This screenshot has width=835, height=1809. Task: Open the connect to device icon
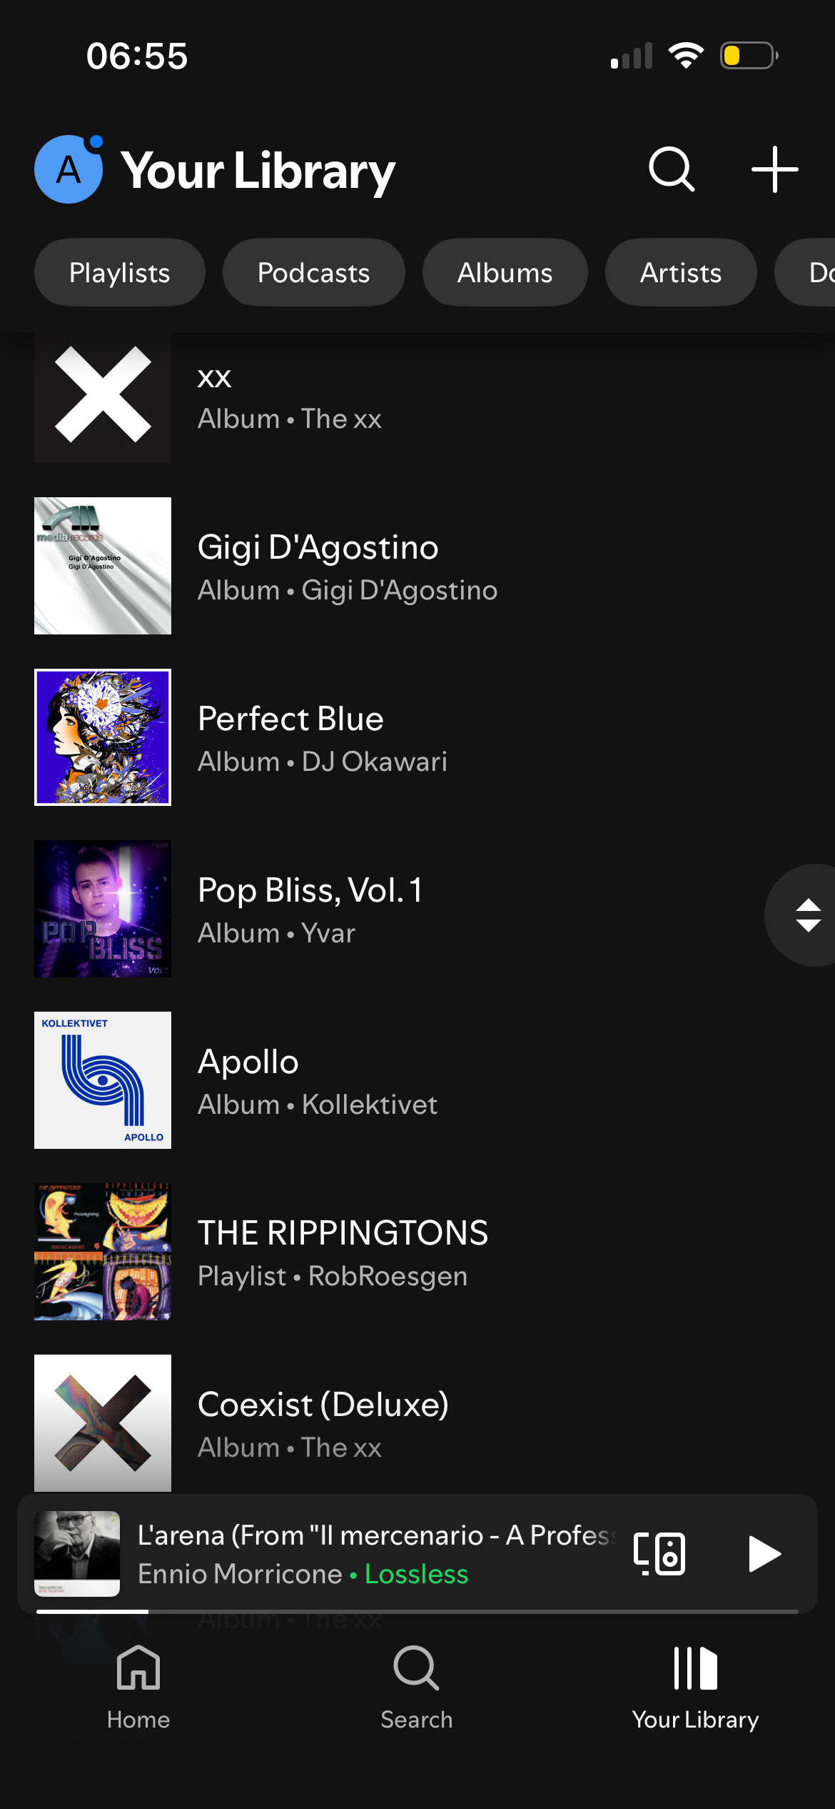pyautogui.click(x=659, y=1553)
